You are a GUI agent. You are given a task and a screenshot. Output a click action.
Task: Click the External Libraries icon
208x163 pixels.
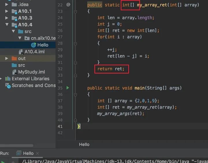[8, 79]
